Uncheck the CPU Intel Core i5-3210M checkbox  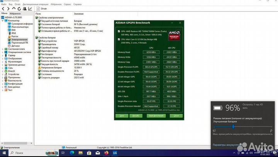(119, 39)
